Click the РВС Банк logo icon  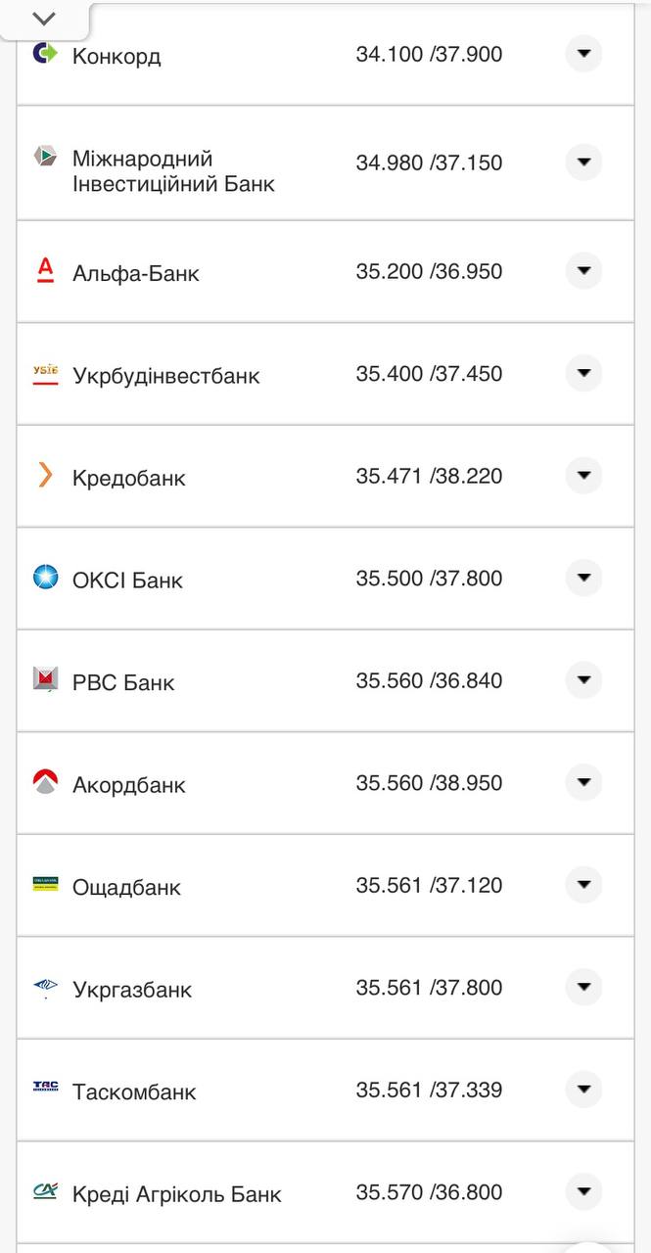tap(45, 679)
